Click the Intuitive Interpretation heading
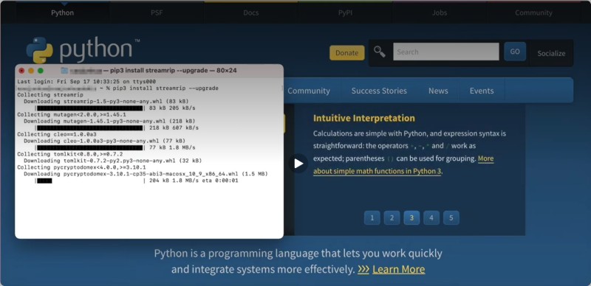 coord(364,118)
